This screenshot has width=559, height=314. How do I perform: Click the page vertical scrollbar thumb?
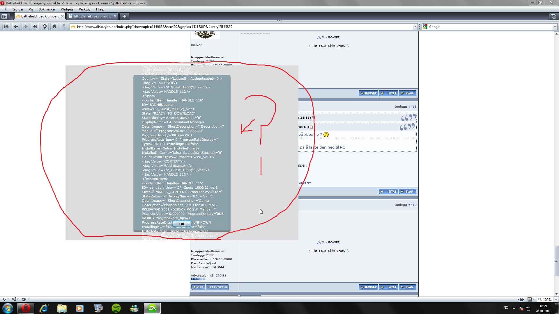556,261
